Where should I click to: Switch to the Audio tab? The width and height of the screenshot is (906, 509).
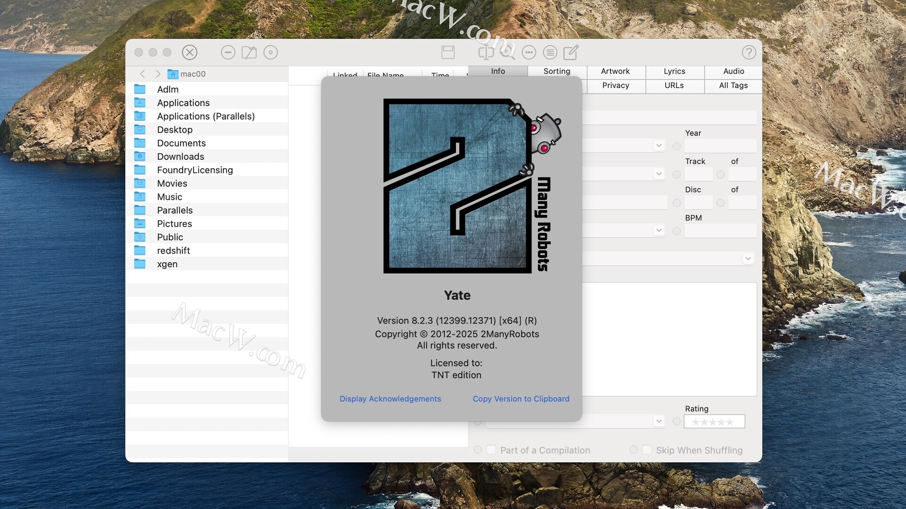click(734, 71)
